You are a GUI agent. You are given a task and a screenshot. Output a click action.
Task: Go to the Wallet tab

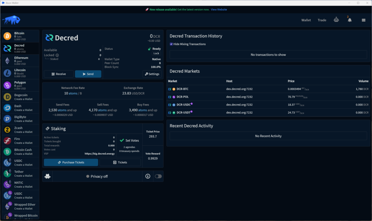pyautogui.click(x=306, y=20)
